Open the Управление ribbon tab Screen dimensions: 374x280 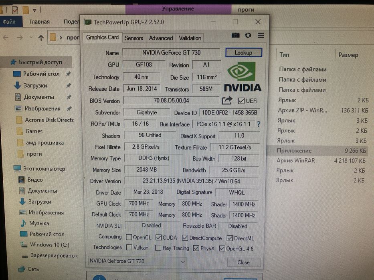178,9
